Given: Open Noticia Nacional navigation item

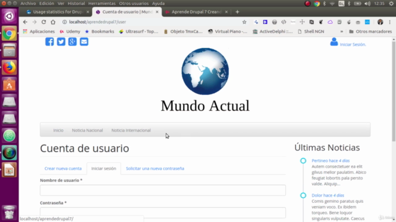Looking at the screenshot, I should point(87,130).
